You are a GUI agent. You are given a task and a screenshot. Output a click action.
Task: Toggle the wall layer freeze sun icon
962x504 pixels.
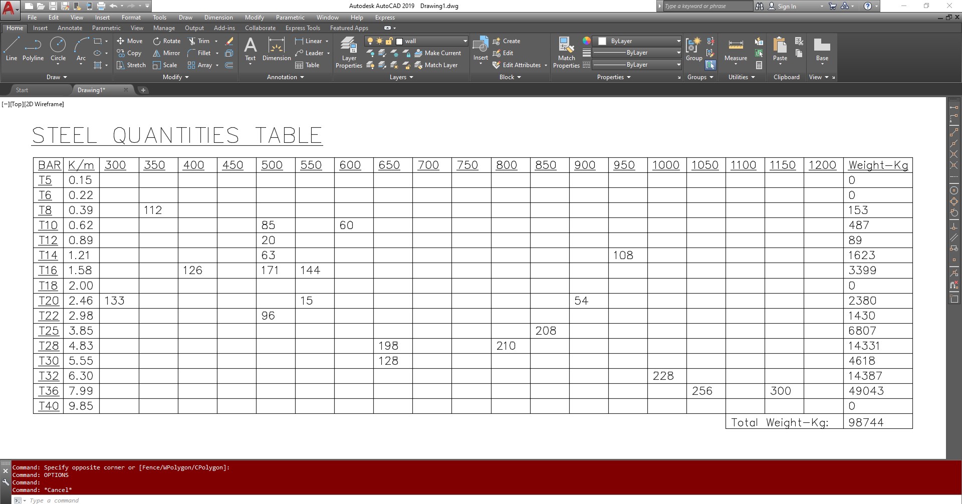pyautogui.click(x=379, y=41)
